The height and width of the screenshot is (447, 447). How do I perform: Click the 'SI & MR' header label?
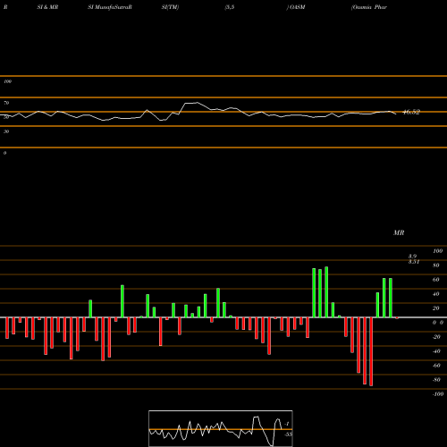tap(47, 7)
